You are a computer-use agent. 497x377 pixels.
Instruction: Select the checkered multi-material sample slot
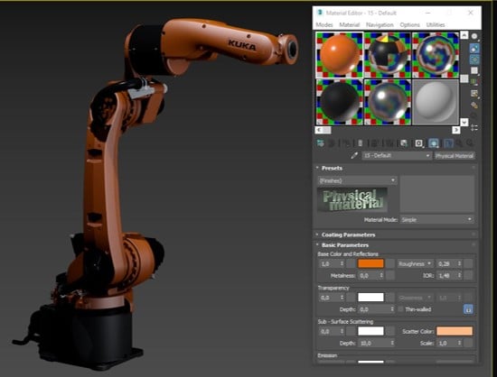[388, 55]
